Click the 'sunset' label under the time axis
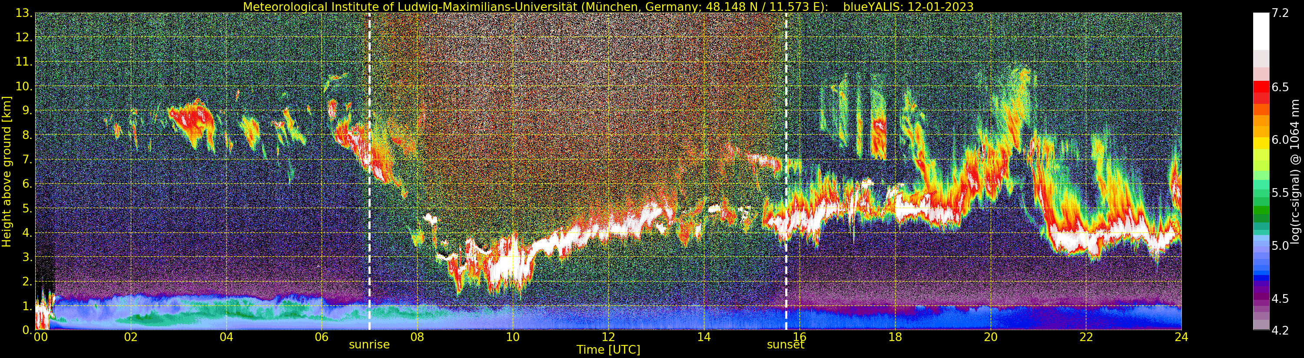Image resolution: width=1304 pixels, height=358 pixels. click(786, 345)
